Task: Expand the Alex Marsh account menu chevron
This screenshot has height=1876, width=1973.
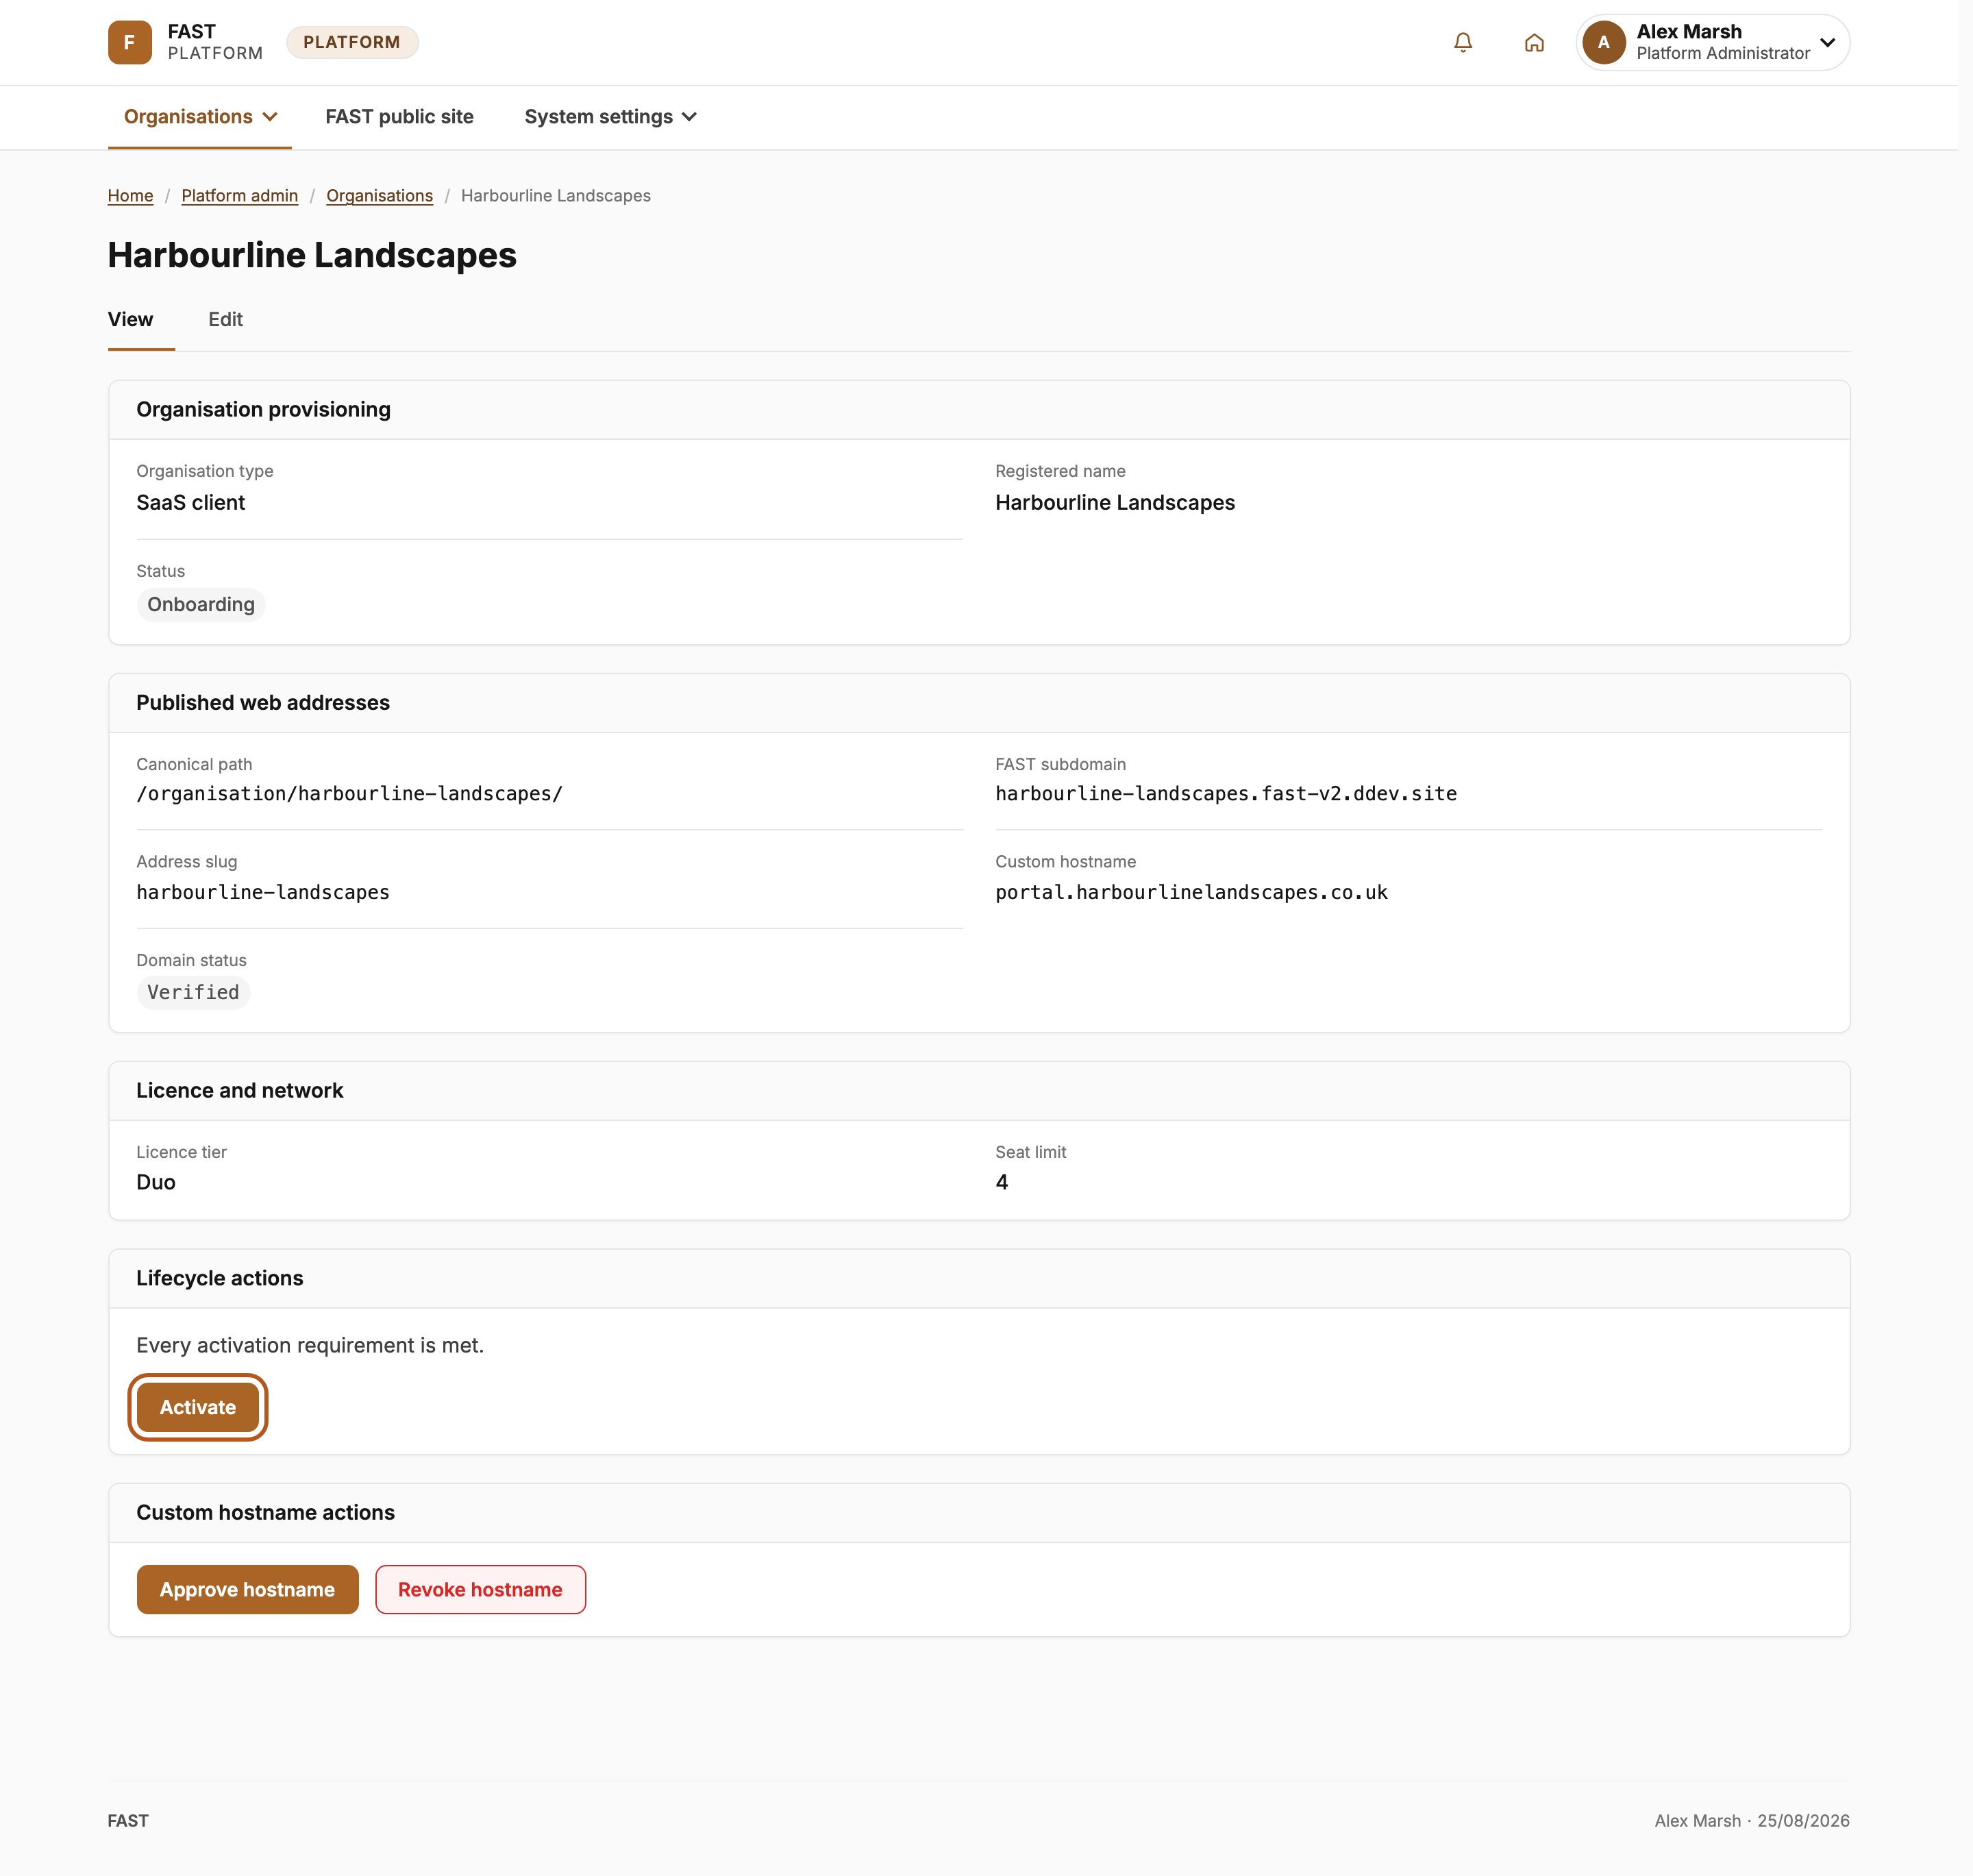Action: [1827, 42]
